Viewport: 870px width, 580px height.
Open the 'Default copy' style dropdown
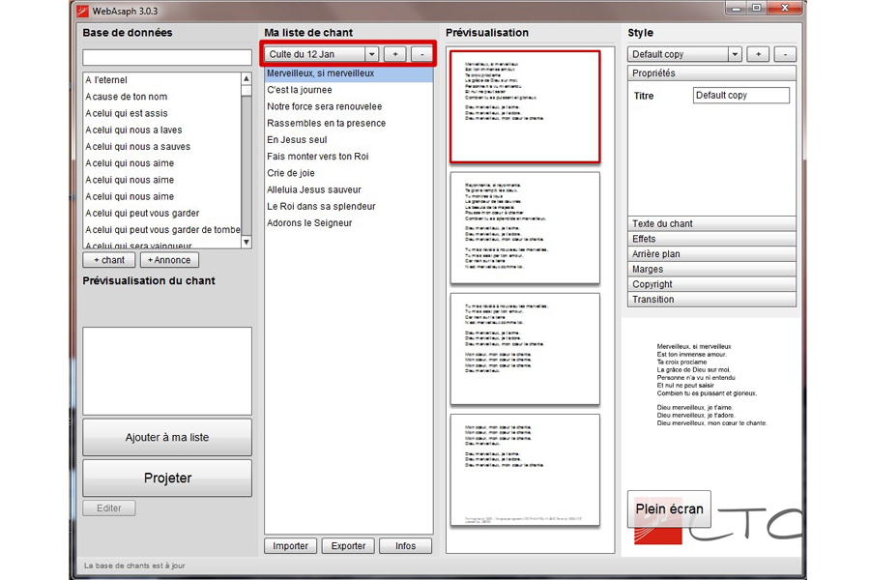pyautogui.click(x=735, y=54)
